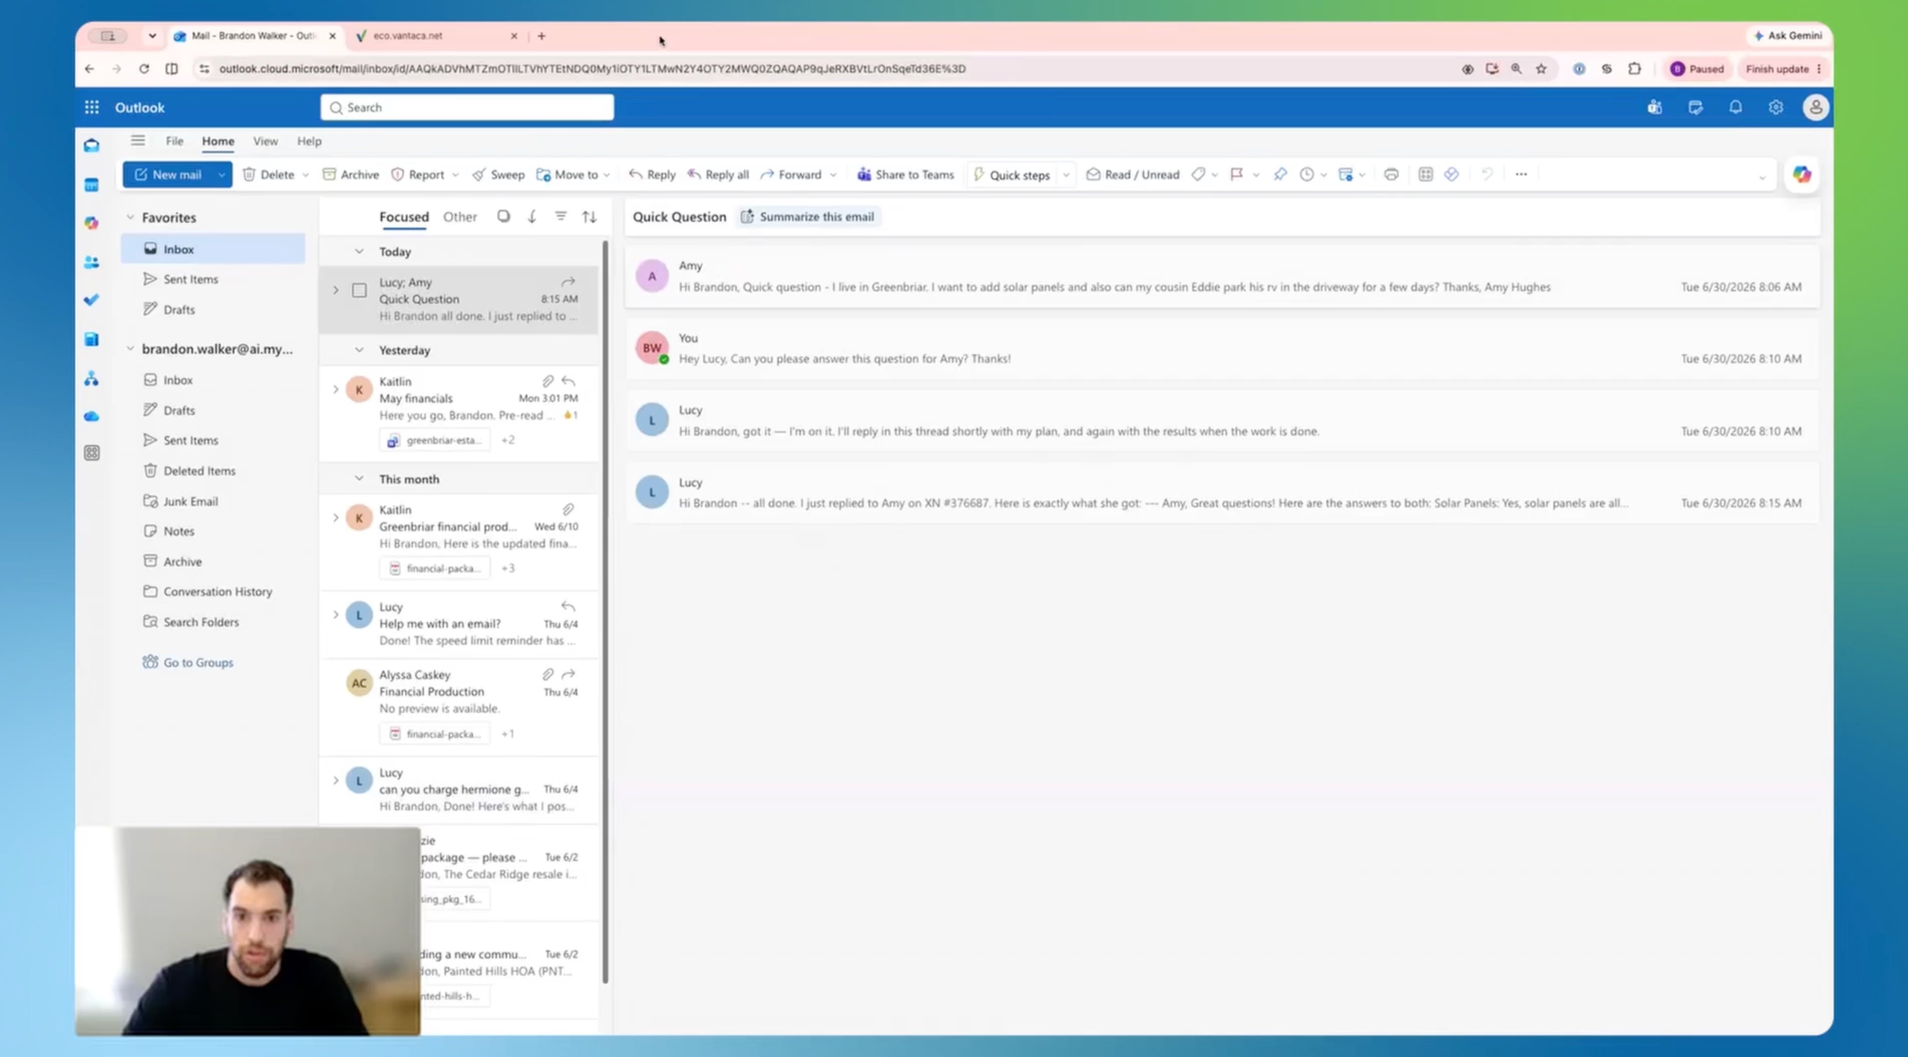Collapse the ribbon with the chevron
The image size is (1908, 1057).
click(1762, 177)
